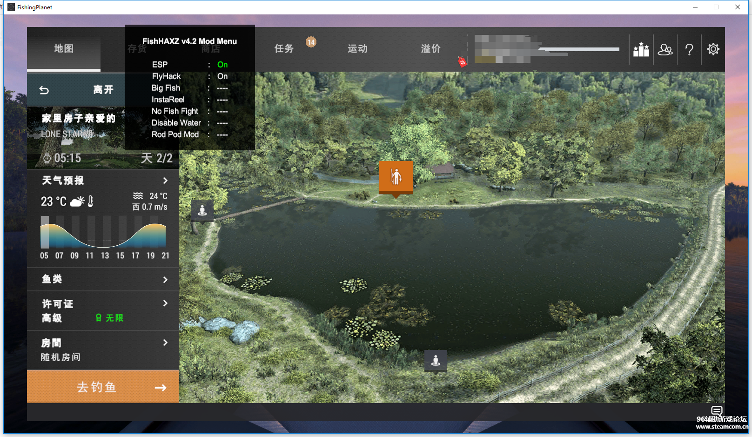
Task: Click the 去钓鱼 go fishing button
Action: pos(103,387)
